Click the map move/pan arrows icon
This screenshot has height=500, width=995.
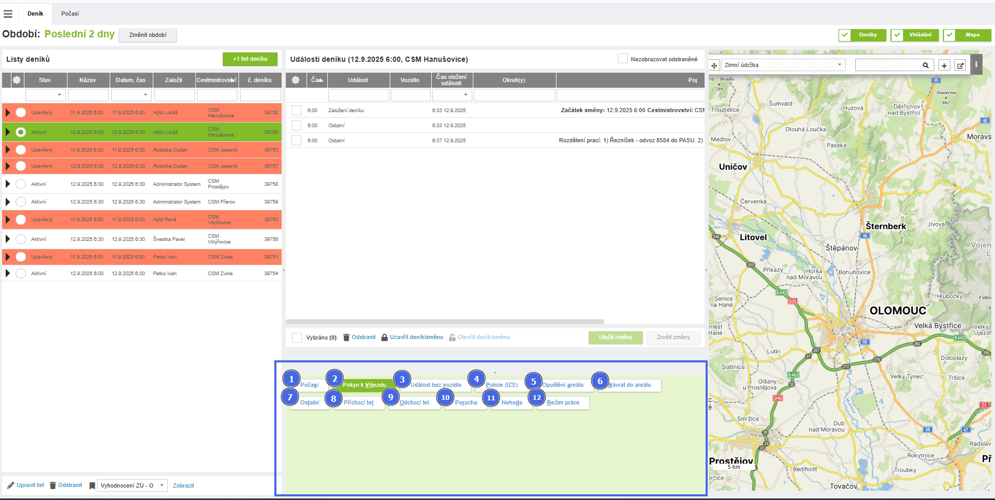click(x=714, y=65)
